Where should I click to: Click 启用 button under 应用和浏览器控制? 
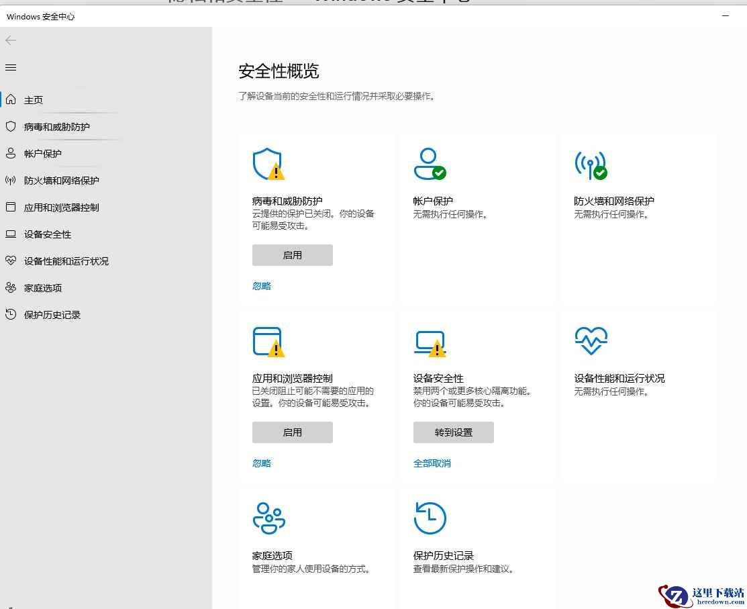pos(293,432)
